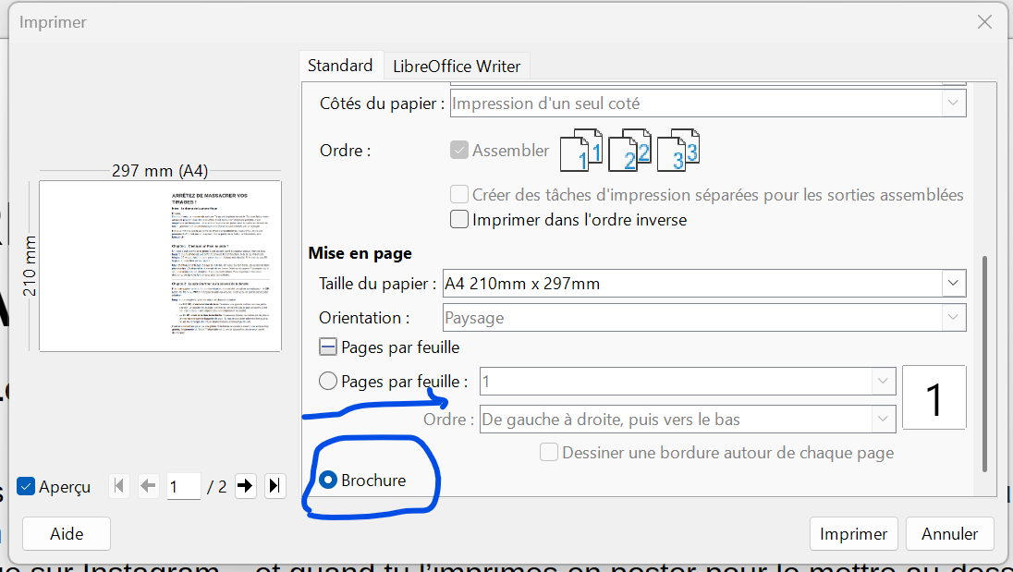Select the Standard tab

pyautogui.click(x=340, y=66)
